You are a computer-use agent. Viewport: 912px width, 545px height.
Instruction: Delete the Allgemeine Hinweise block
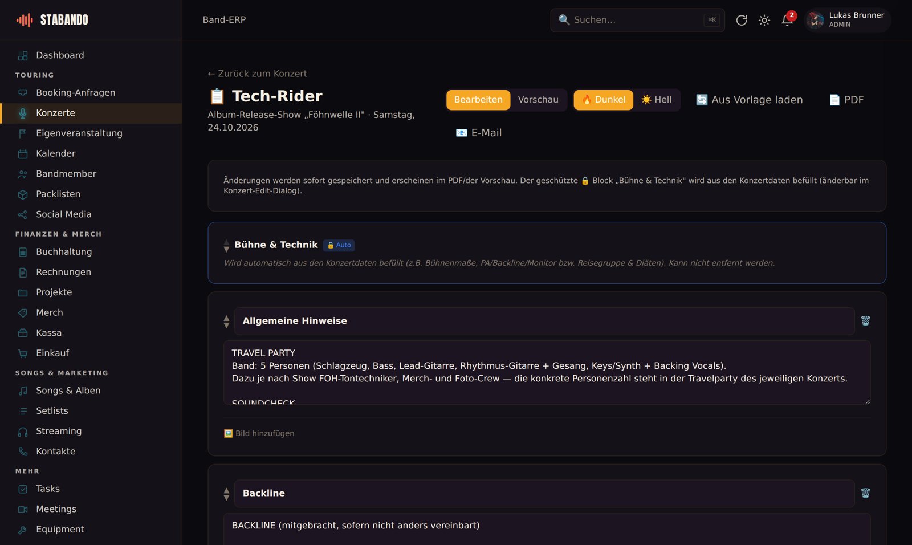pos(865,321)
